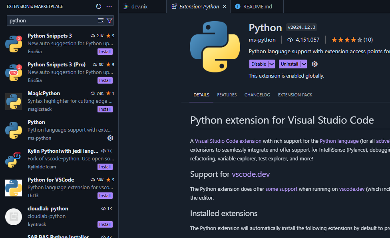Disable the Python extension
The height and width of the screenshot is (238, 390).
pos(259,64)
